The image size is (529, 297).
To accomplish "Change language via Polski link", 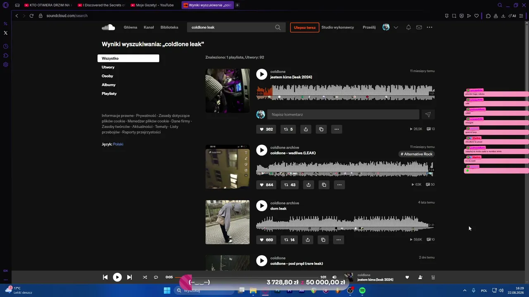I will (118, 144).
